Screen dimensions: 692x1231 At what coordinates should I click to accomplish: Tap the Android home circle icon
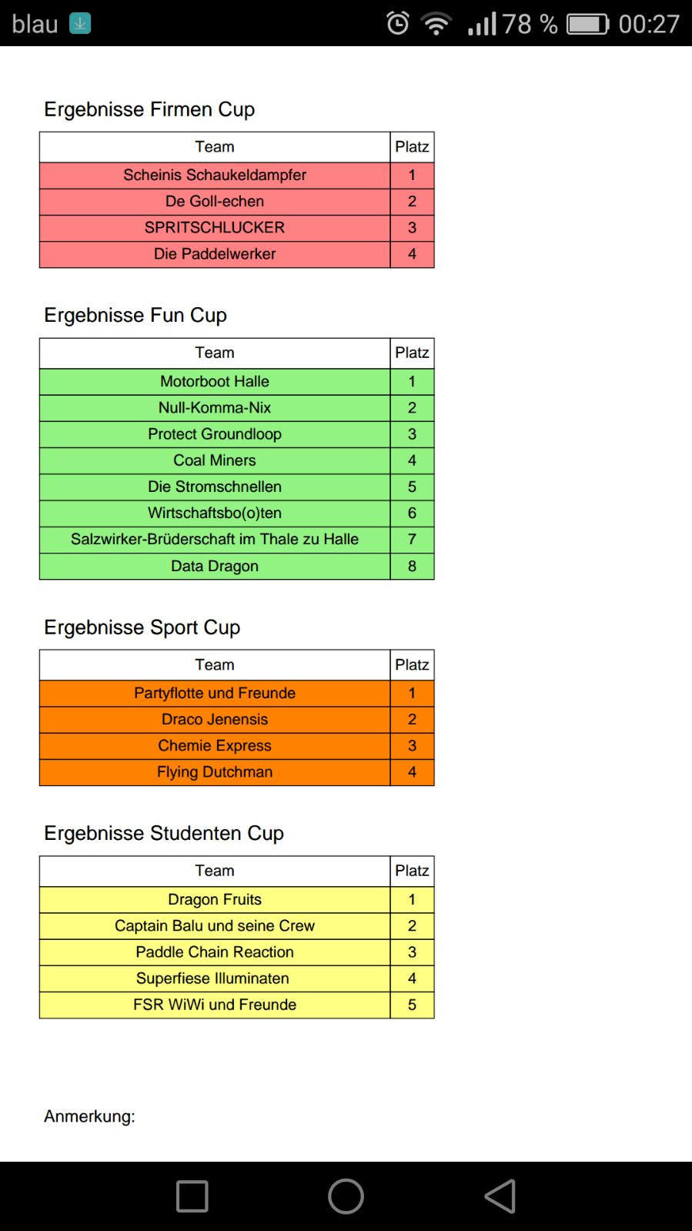346,1196
